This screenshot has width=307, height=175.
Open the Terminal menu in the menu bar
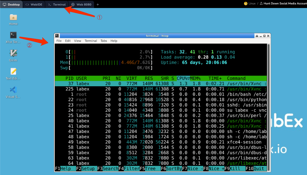pyautogui.click(x=91, y=41)
